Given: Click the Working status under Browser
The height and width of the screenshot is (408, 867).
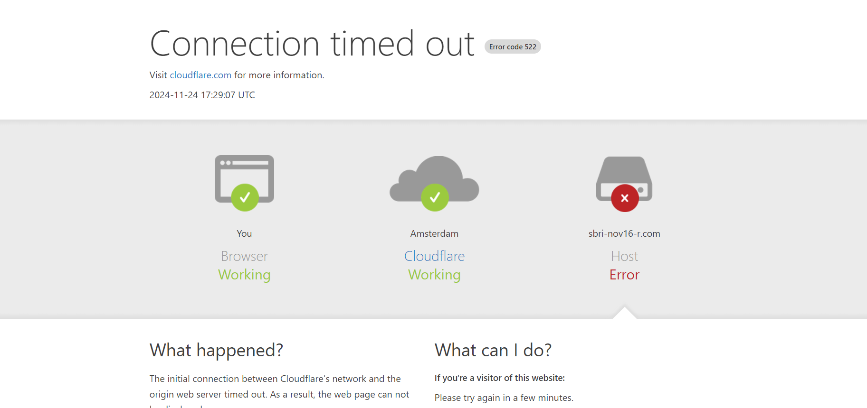Looking at the screenshot, I should tap(244, 275).
